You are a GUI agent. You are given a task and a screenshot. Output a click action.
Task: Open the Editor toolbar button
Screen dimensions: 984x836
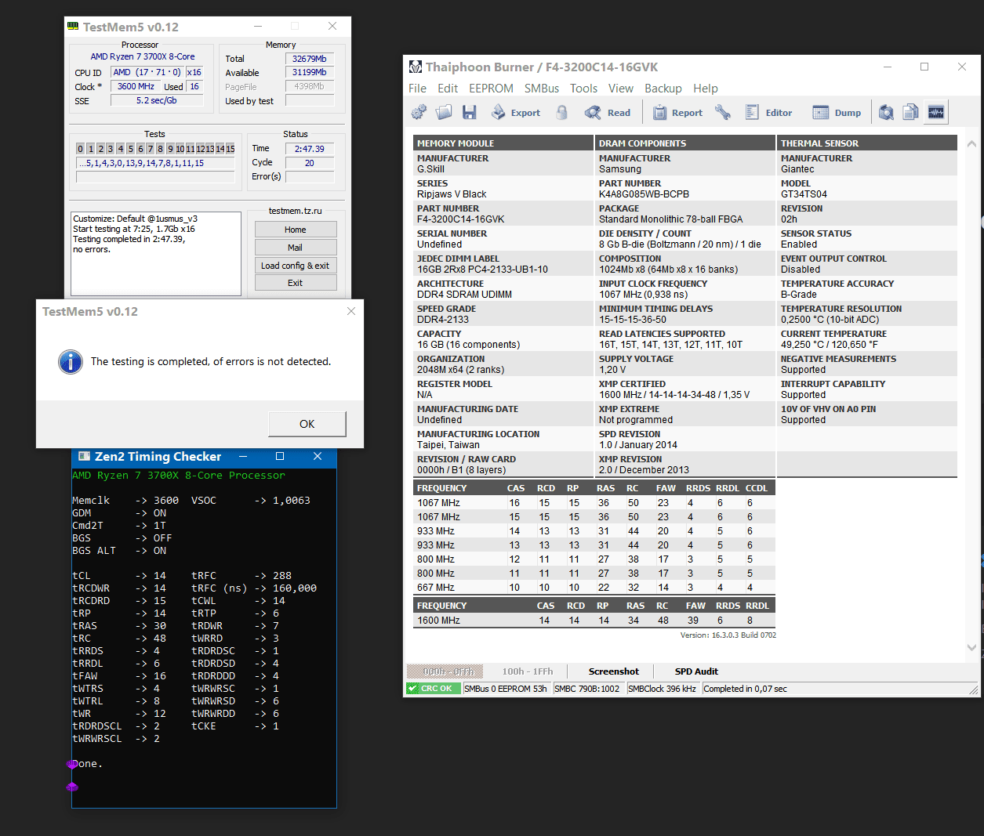click(768, 112)
